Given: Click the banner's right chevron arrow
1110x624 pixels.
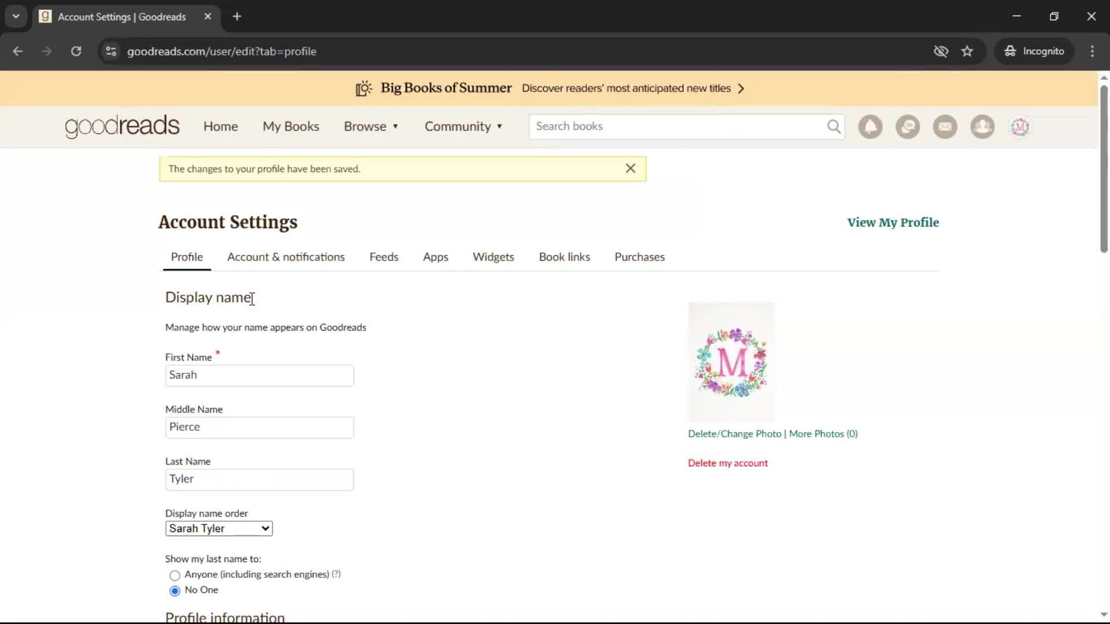Looking at the screenshot, I should click(741, 88).
